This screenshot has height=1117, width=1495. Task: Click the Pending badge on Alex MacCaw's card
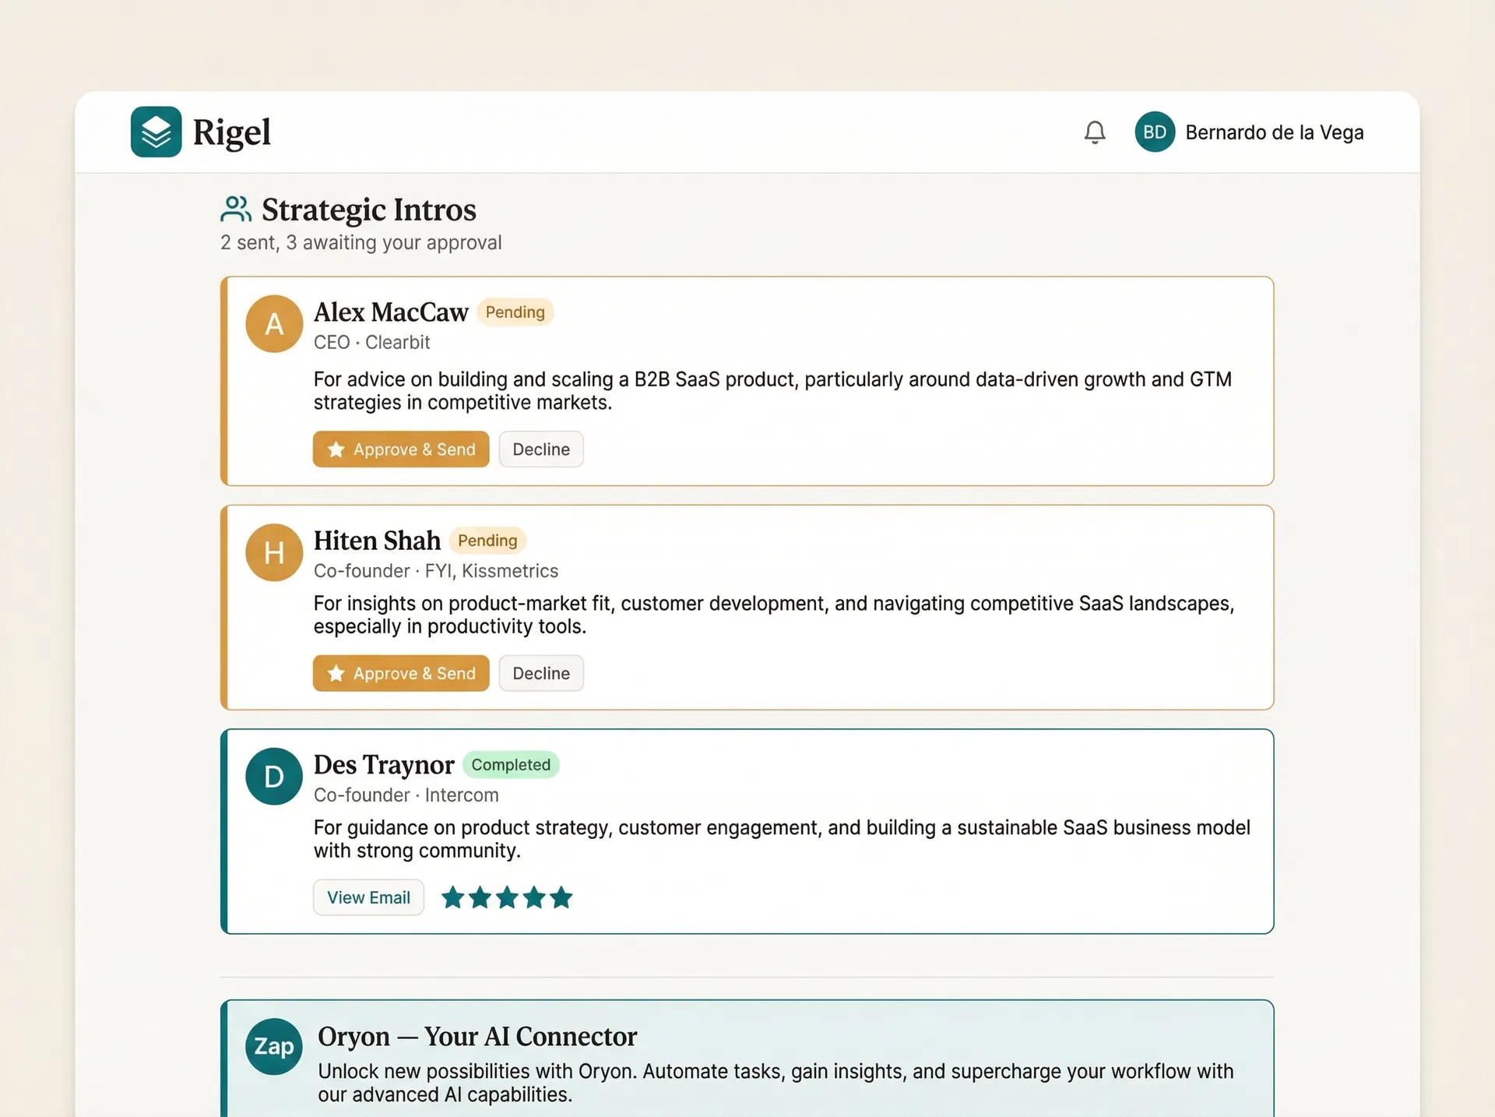click(515, 312)
